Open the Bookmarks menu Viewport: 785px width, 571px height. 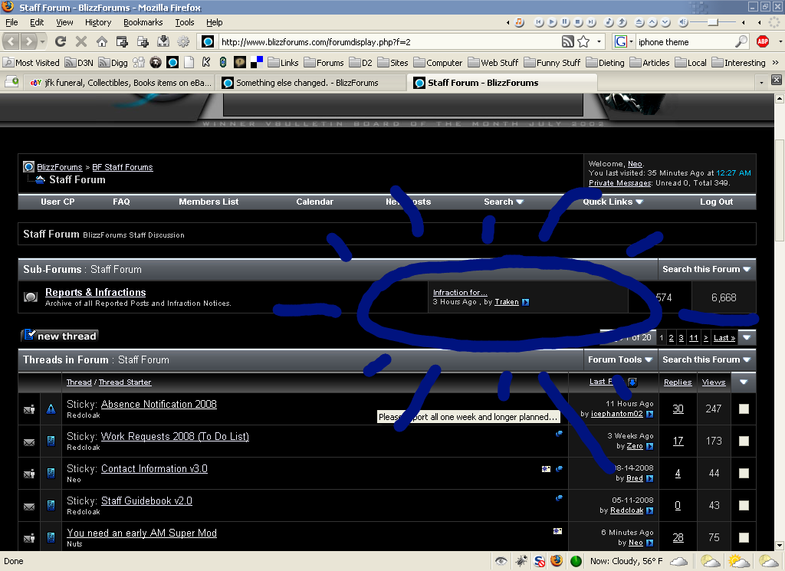point(143,22)
